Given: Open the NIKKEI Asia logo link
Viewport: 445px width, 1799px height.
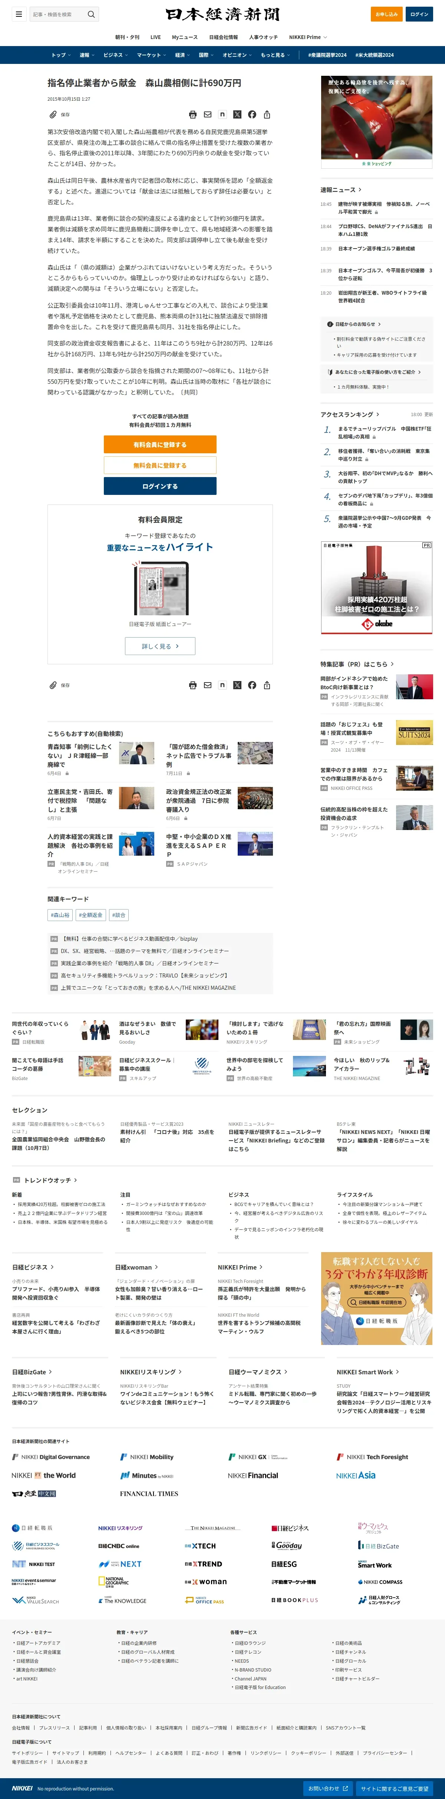Looking at the screenshot, I should pyautogui.click(x=356, y=1475).
